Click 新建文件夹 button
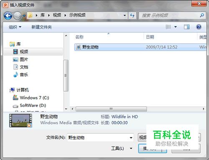The width and height of the screenshot is (209, 160). pos(41,27)
